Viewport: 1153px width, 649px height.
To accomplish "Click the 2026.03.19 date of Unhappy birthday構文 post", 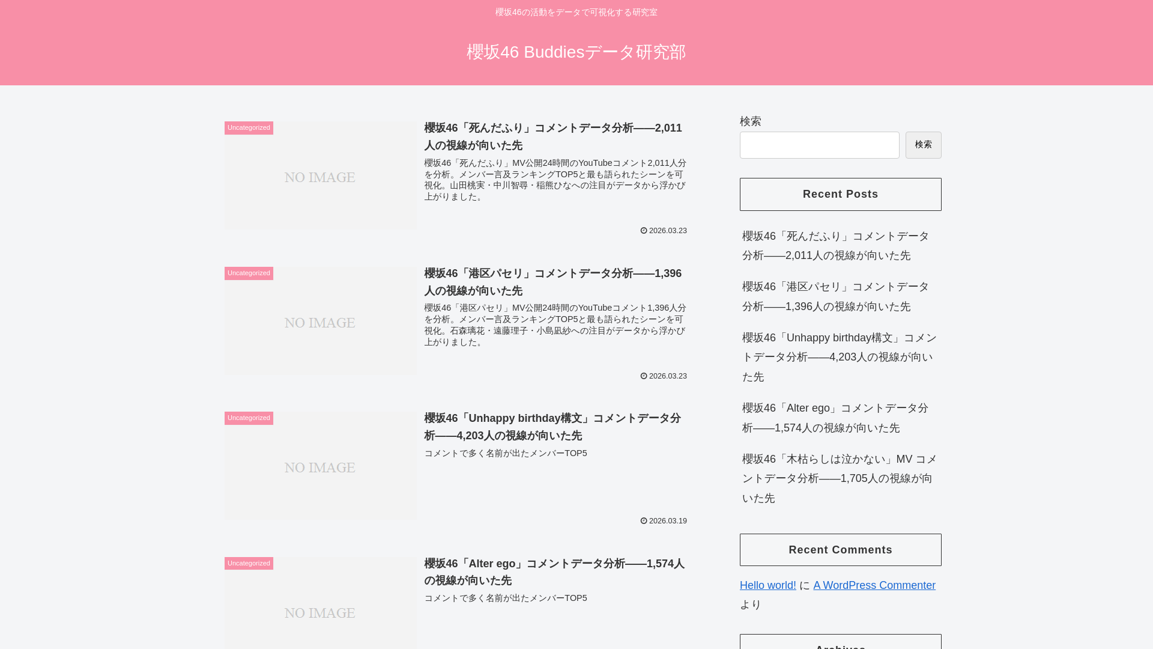I will click(668, 521).
